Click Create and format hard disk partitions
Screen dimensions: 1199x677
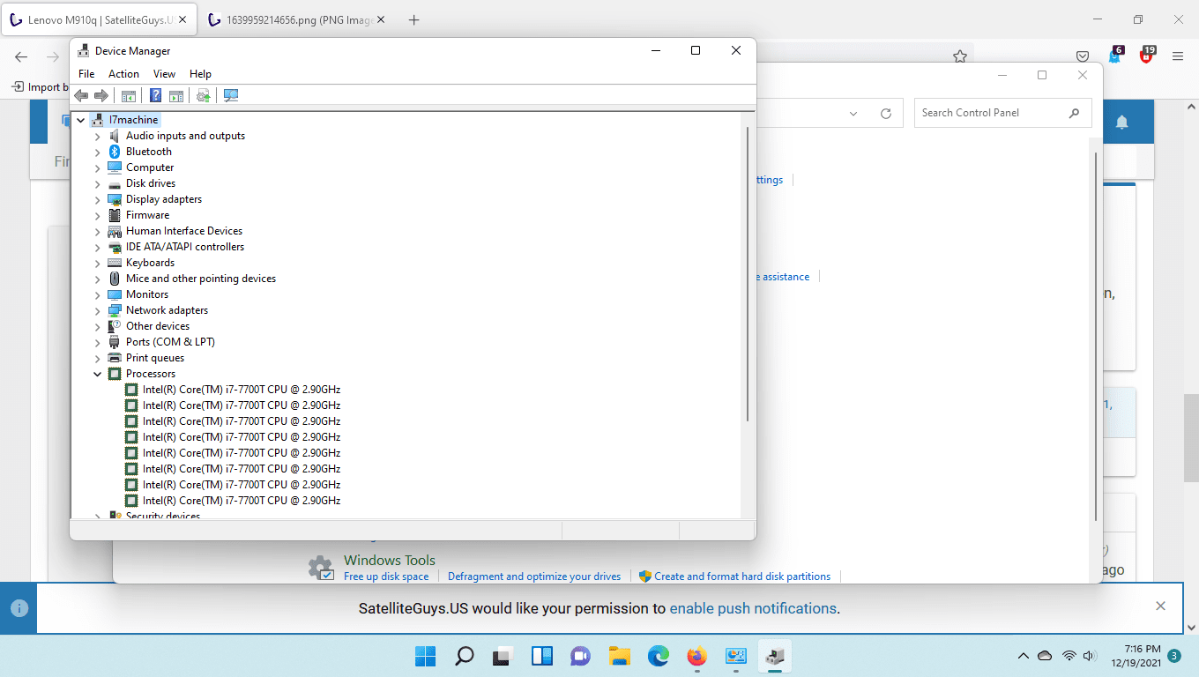[742, 577]
